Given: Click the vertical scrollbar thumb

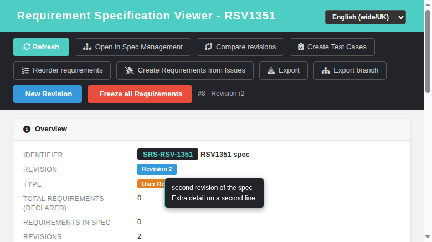Looking at the screenshot, I should (x=428, y=52).
